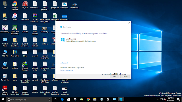Select the Disk Doctors NTFS Data file
The height and width of the screenshot is (102, 182).
pyautogui.click(x=45, y=78)
